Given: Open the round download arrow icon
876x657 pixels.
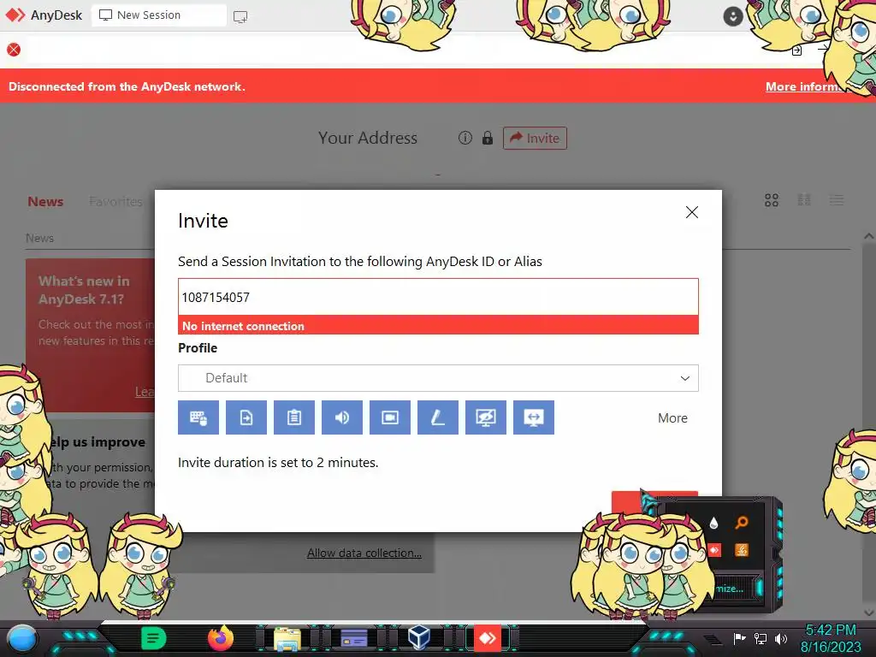Looking at the screenshot, I should click(x=733, y=16).
